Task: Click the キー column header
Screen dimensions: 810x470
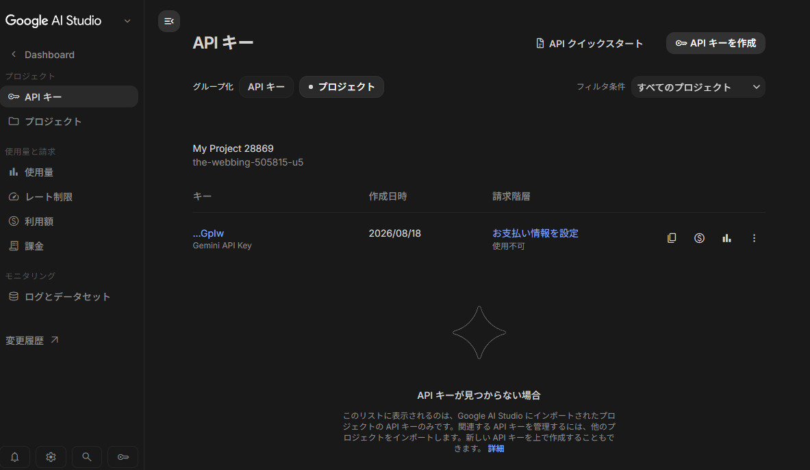Action: 202,196
